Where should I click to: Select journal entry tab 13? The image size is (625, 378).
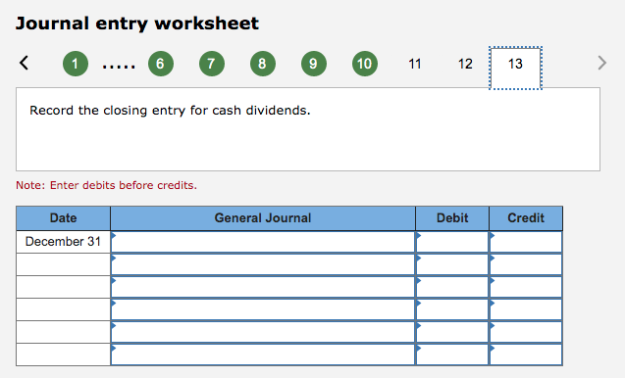[515, 68]
